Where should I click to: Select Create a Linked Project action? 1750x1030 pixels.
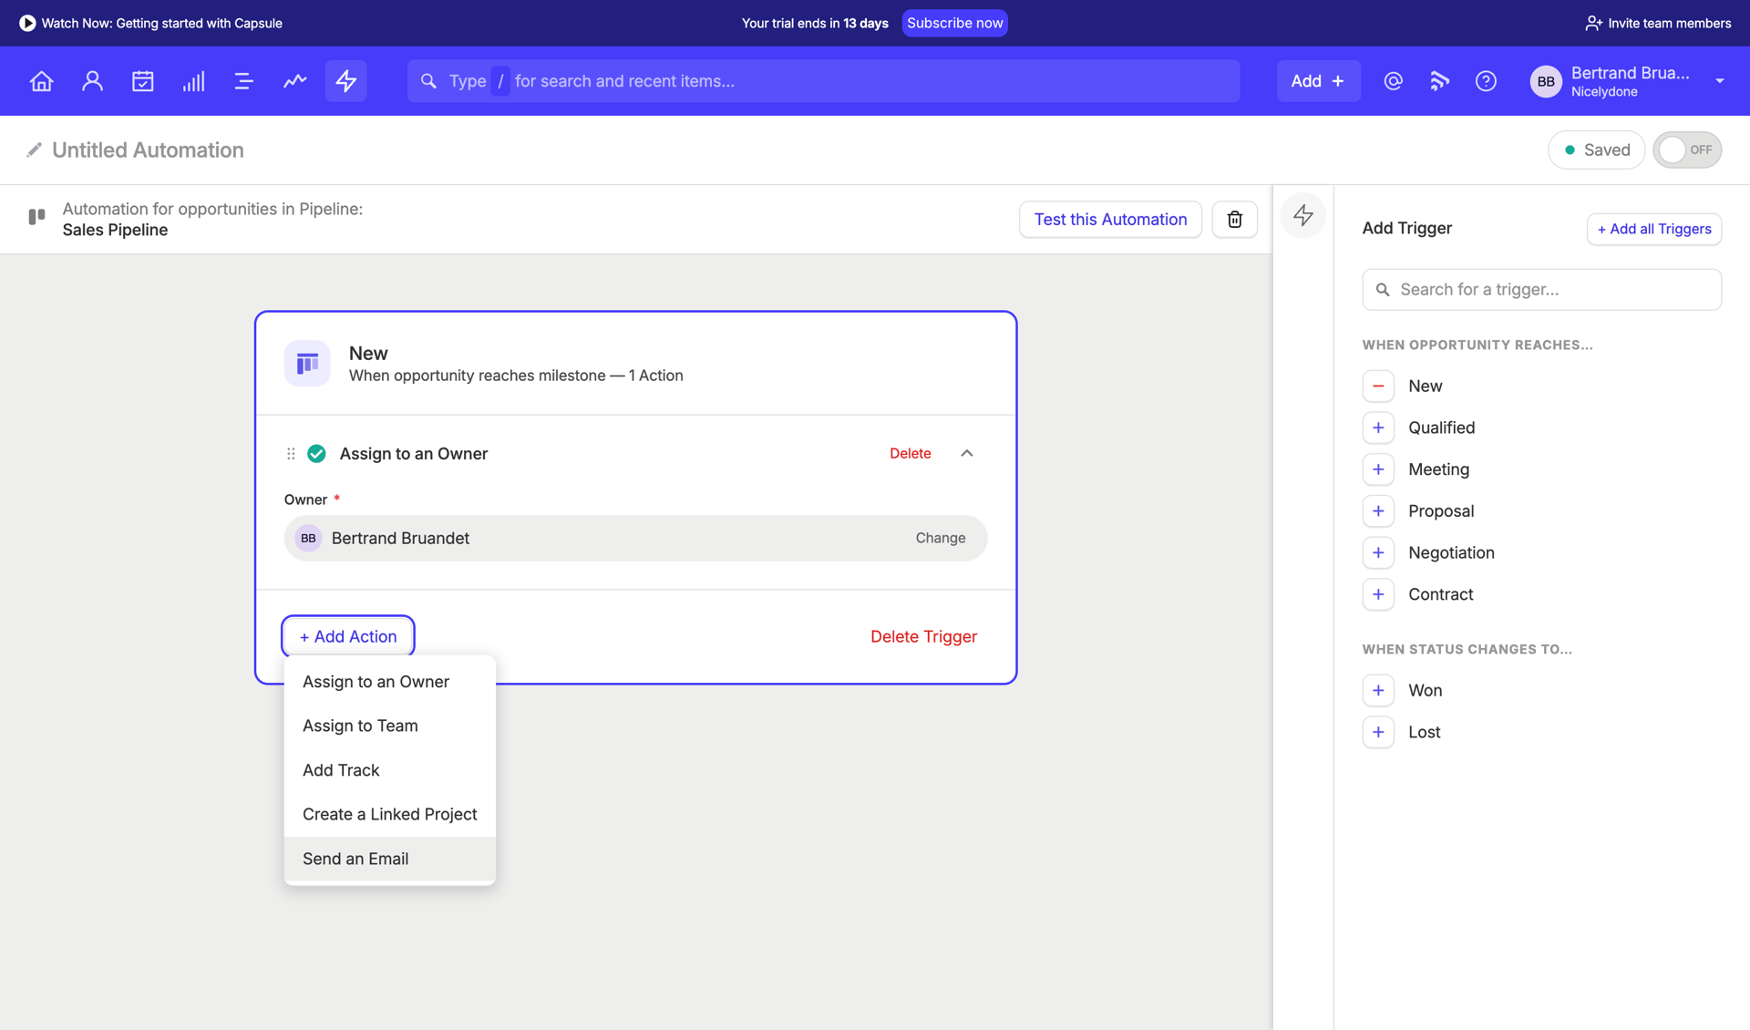(389, 814)
